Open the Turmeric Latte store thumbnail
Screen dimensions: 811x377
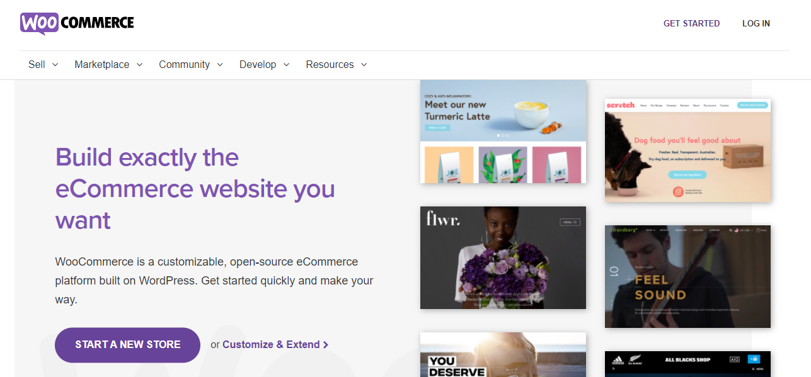click(x=503, y=131)
